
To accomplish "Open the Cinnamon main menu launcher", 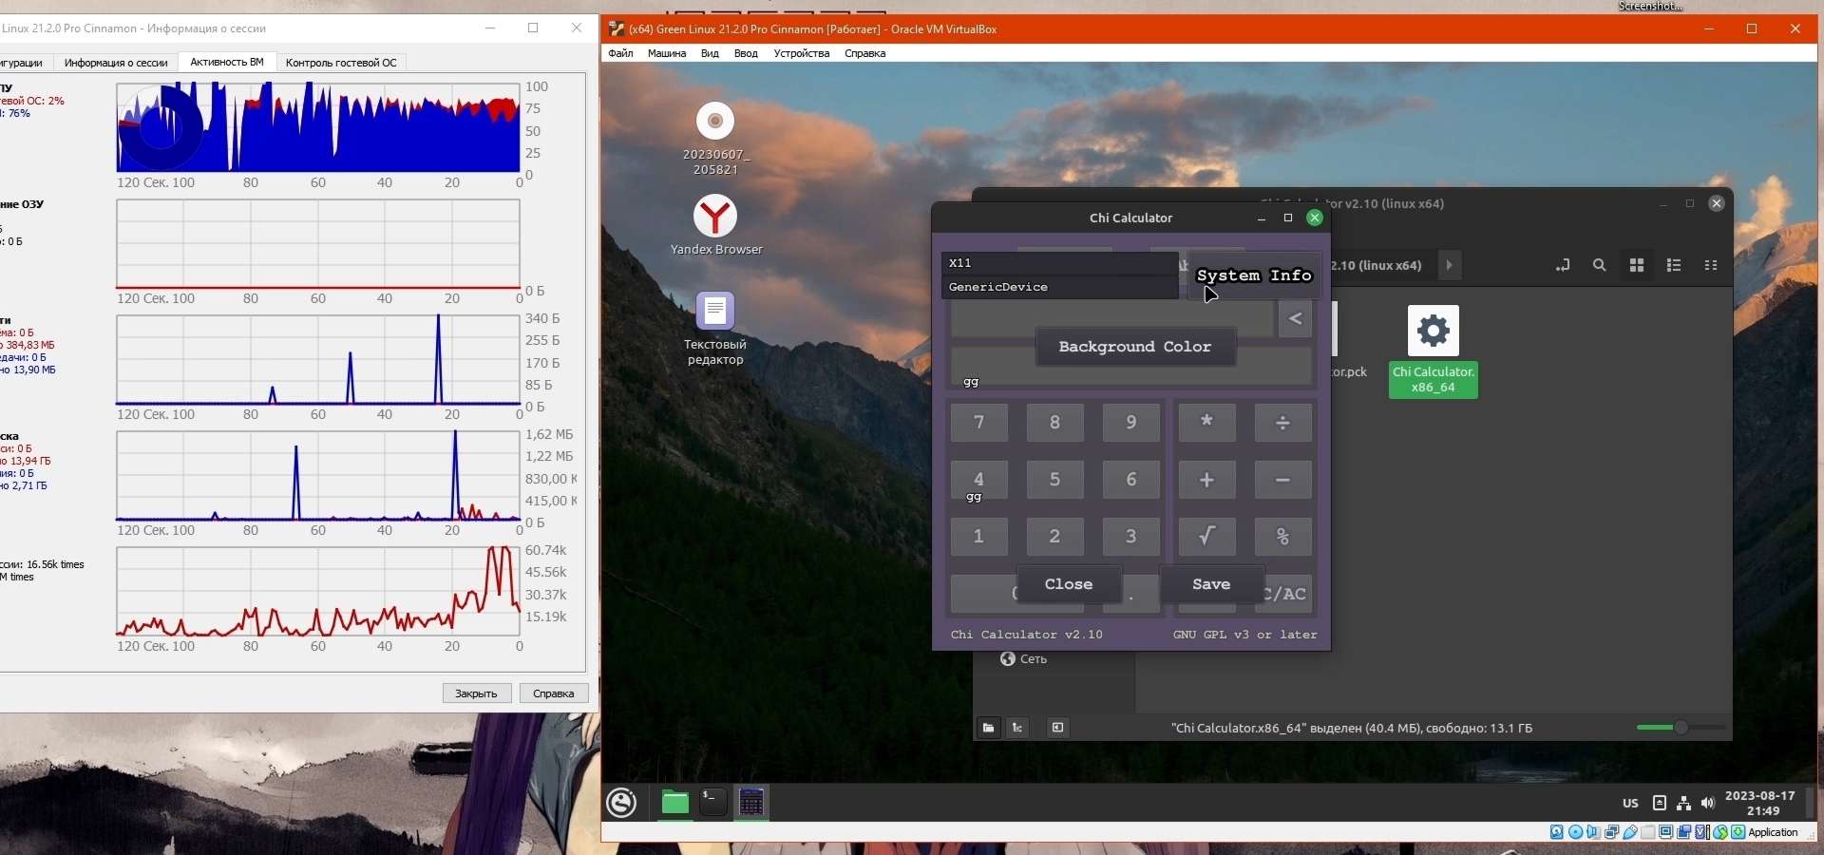I will tap(622, 803).
